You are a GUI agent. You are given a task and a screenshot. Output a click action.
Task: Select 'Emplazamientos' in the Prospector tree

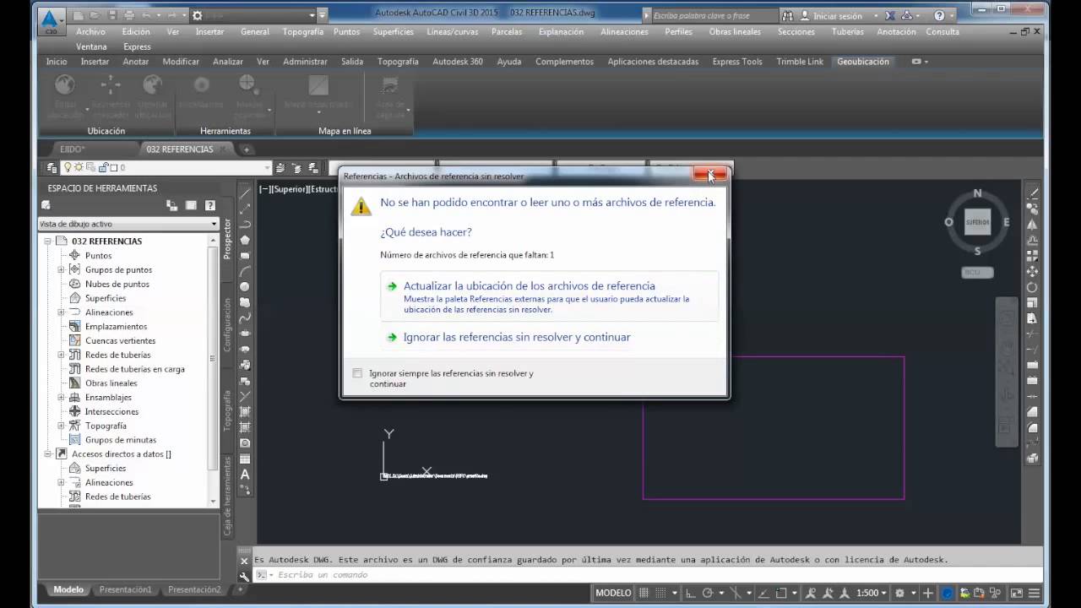click(116, 327)
